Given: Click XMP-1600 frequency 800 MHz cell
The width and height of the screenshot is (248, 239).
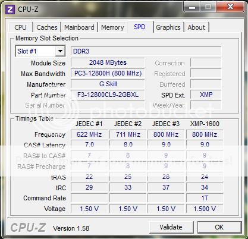Looking at the screenshot, I should pos(205,134).
